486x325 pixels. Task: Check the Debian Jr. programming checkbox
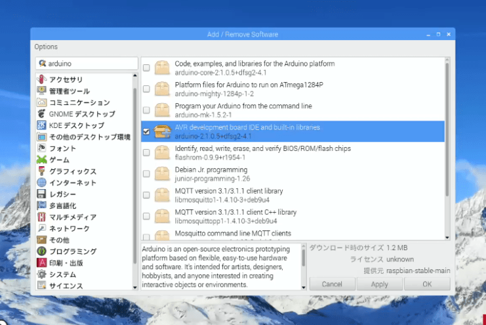point(146,174)
